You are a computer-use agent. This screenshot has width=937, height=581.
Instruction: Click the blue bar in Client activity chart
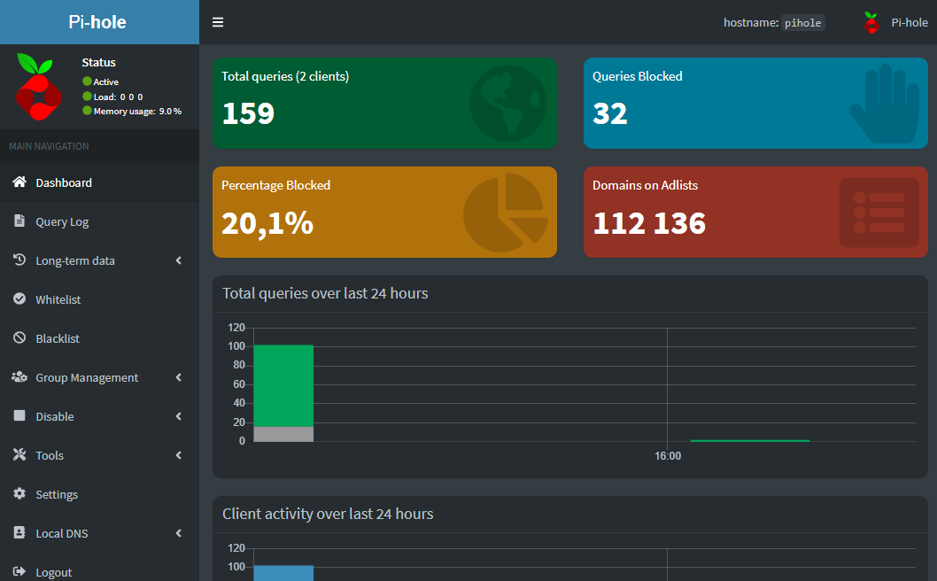tap(283, 573)
